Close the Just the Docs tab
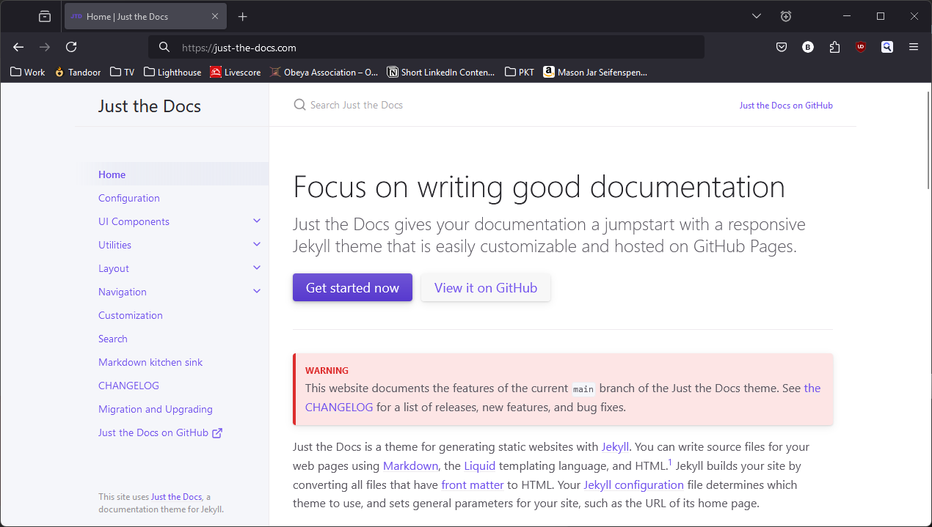The height and width of the screenshot is (527, 932). coord(215,16)
